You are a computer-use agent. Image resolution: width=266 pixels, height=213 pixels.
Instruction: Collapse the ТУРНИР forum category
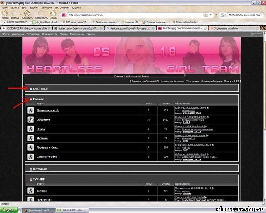(x=31, y=180)
